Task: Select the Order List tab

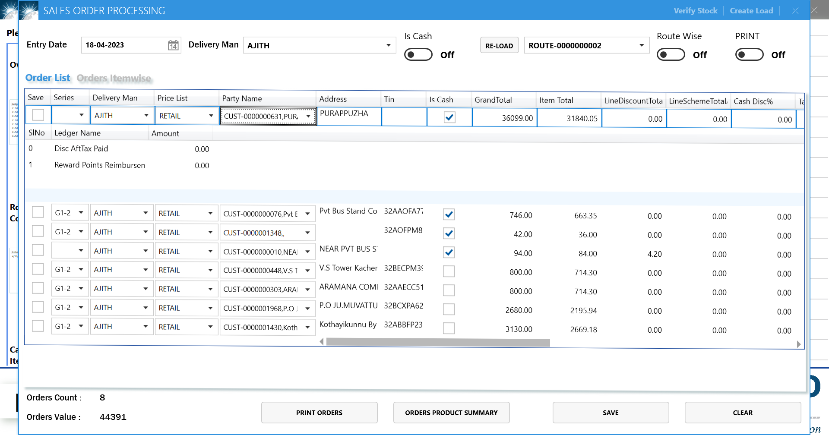Action: tap(47, 78)
